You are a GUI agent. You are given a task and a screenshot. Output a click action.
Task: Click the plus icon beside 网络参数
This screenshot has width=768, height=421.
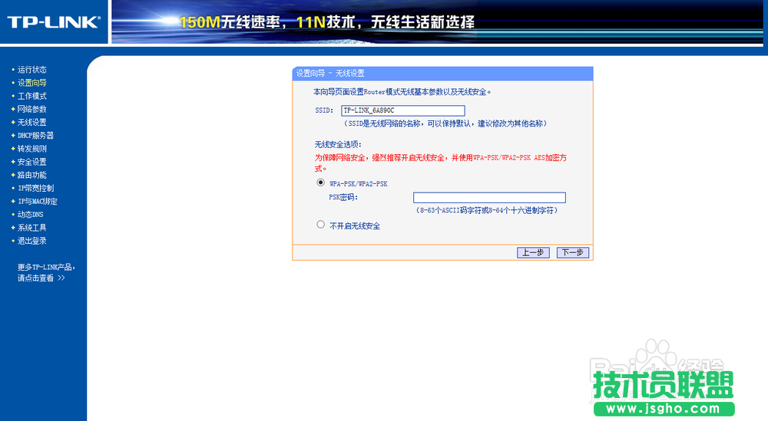click(x=13, y=109)
